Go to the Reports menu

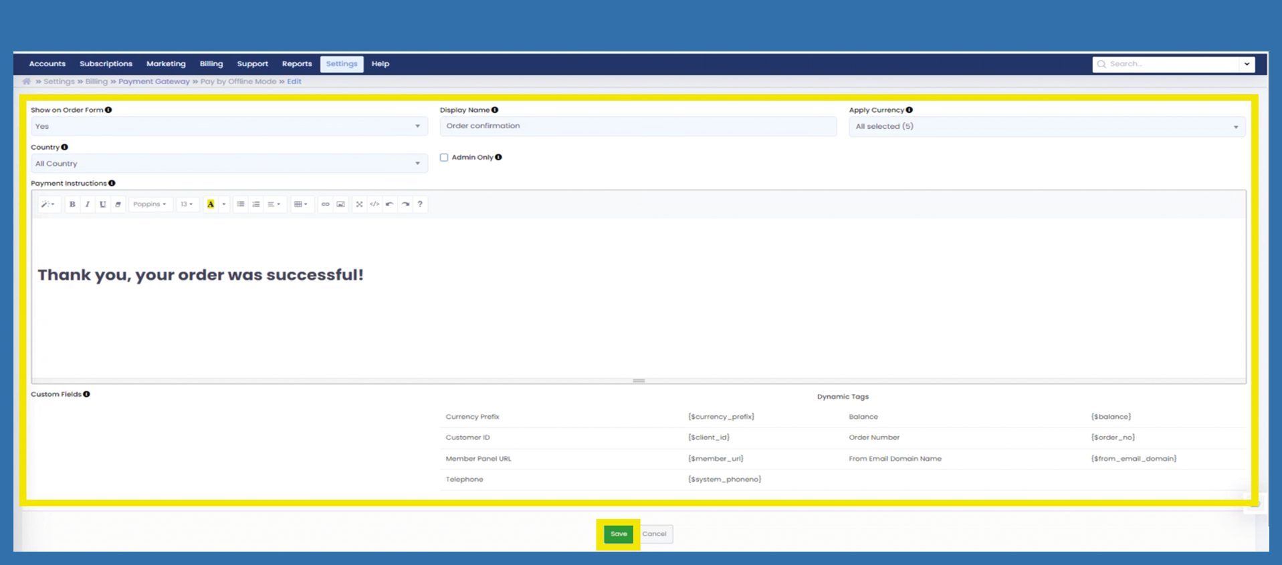[x=296, y=64]
